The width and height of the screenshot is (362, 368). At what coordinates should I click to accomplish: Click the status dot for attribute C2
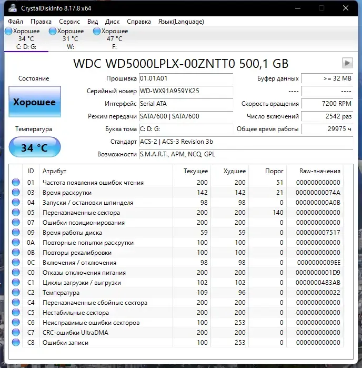(x=16, y=292)
